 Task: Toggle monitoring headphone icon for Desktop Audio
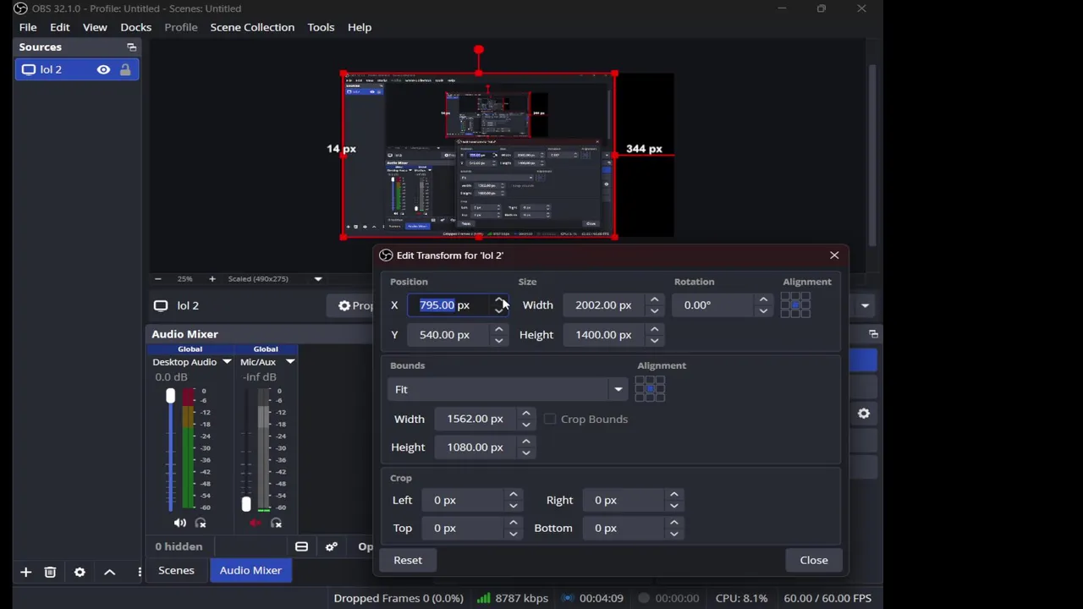[x=201, y=524]
